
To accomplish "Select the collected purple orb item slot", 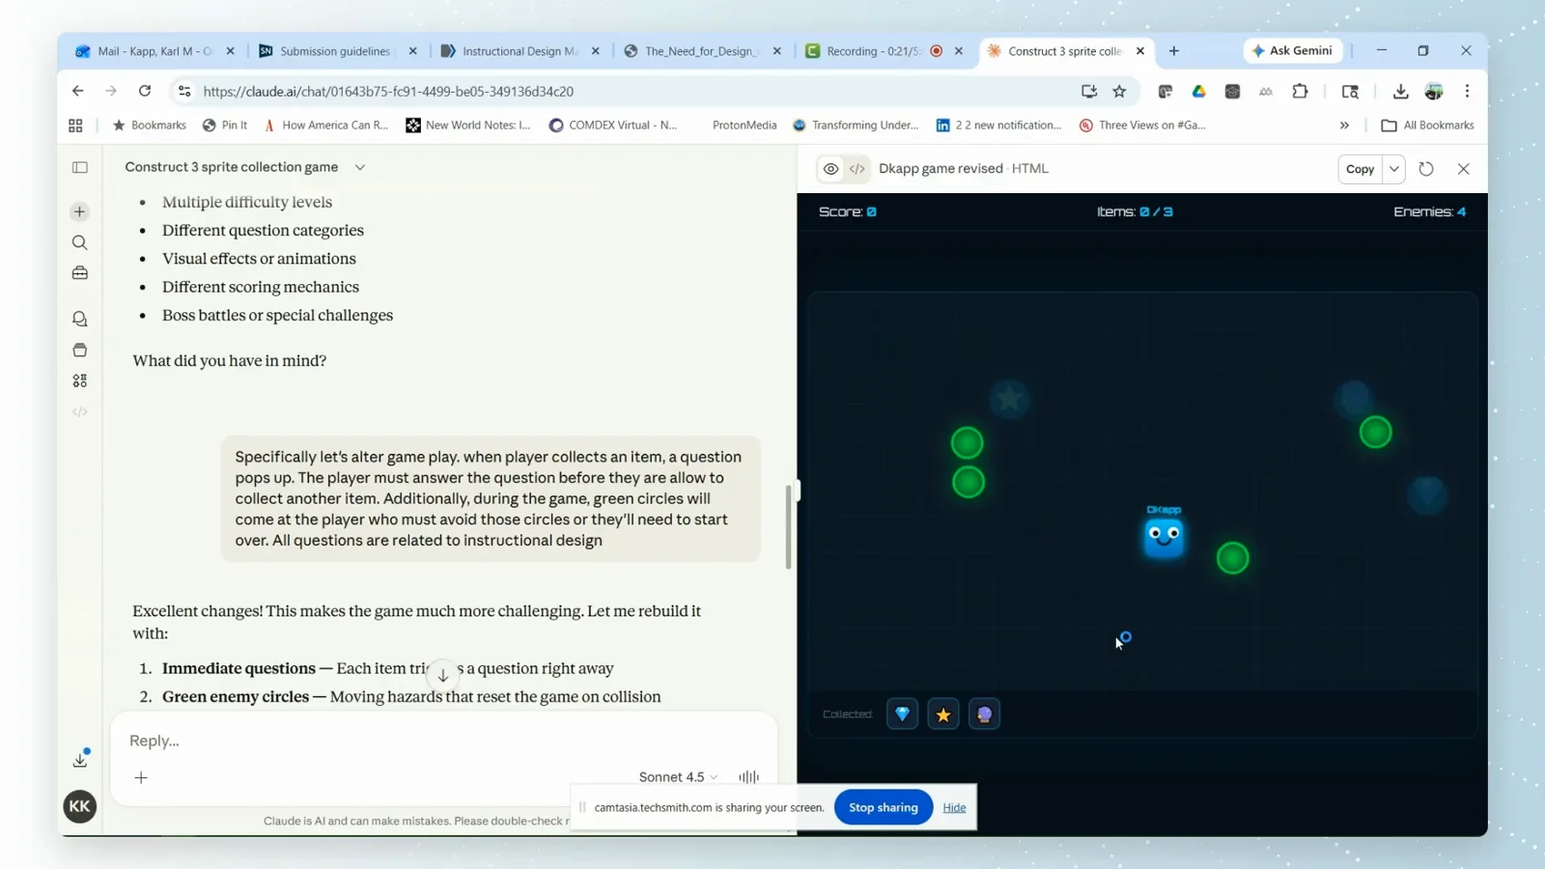I will coord(984,715).
